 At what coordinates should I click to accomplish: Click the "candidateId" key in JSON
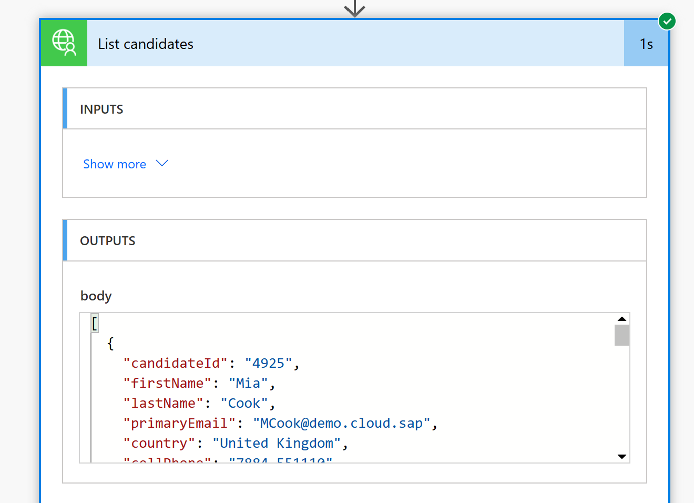[x=175, y=364]
